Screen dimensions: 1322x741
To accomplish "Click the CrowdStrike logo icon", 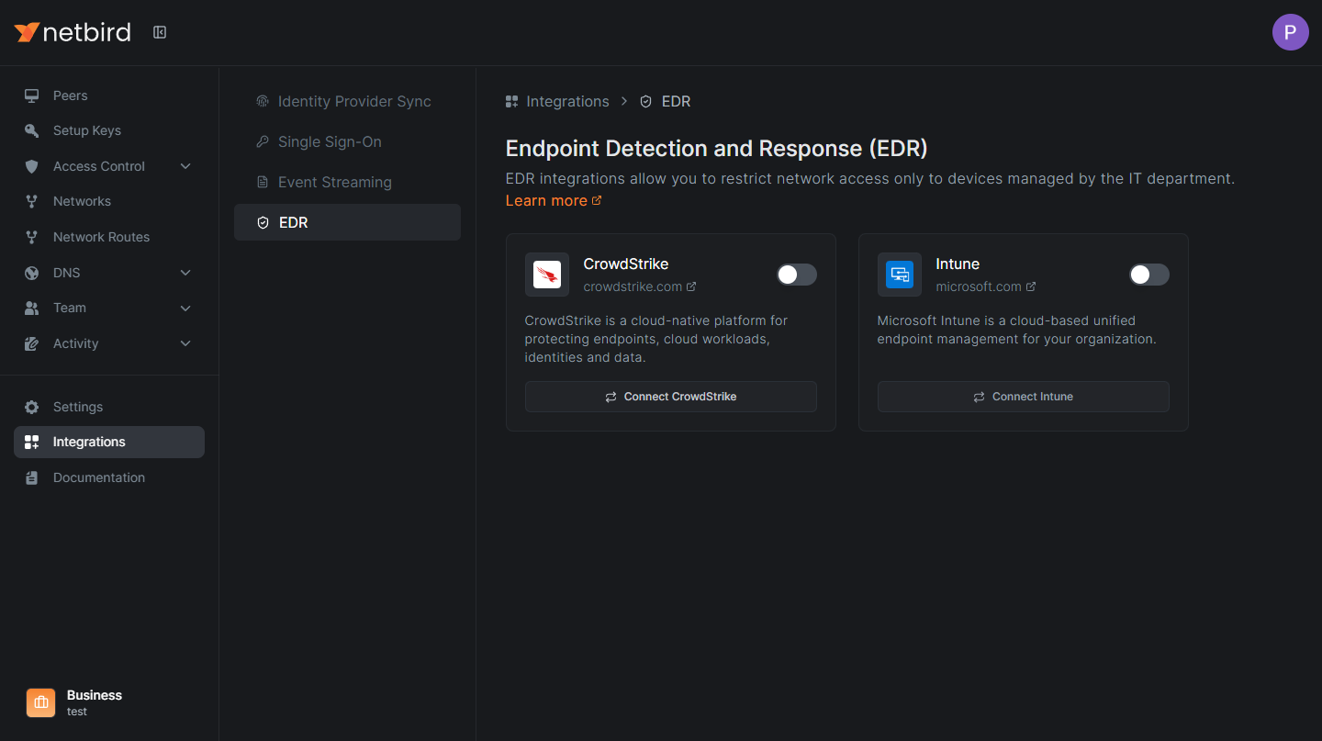I will (x=547, y=275).
